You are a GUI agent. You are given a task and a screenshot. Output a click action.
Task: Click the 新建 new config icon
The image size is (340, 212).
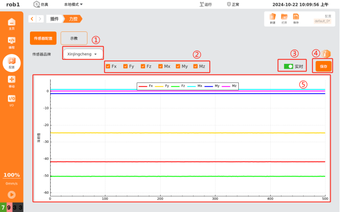[272, 18]
